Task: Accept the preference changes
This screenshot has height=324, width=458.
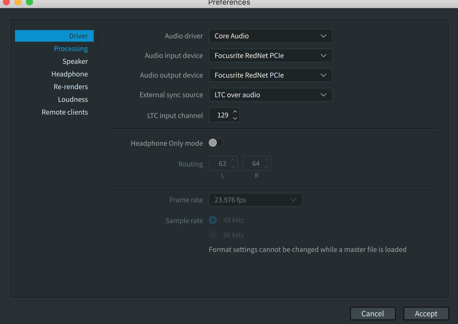Action: point(426,313)
